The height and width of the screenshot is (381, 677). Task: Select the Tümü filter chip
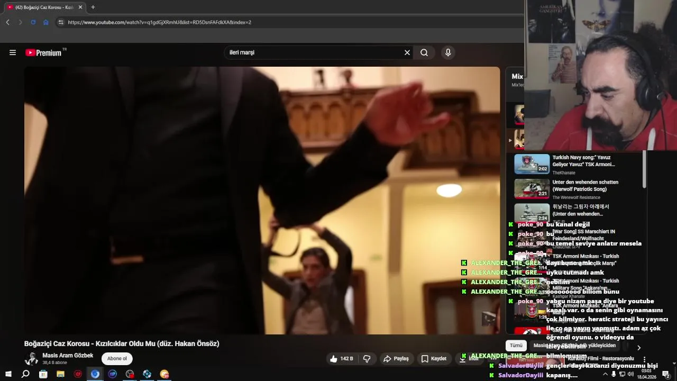tap(516, 346)
